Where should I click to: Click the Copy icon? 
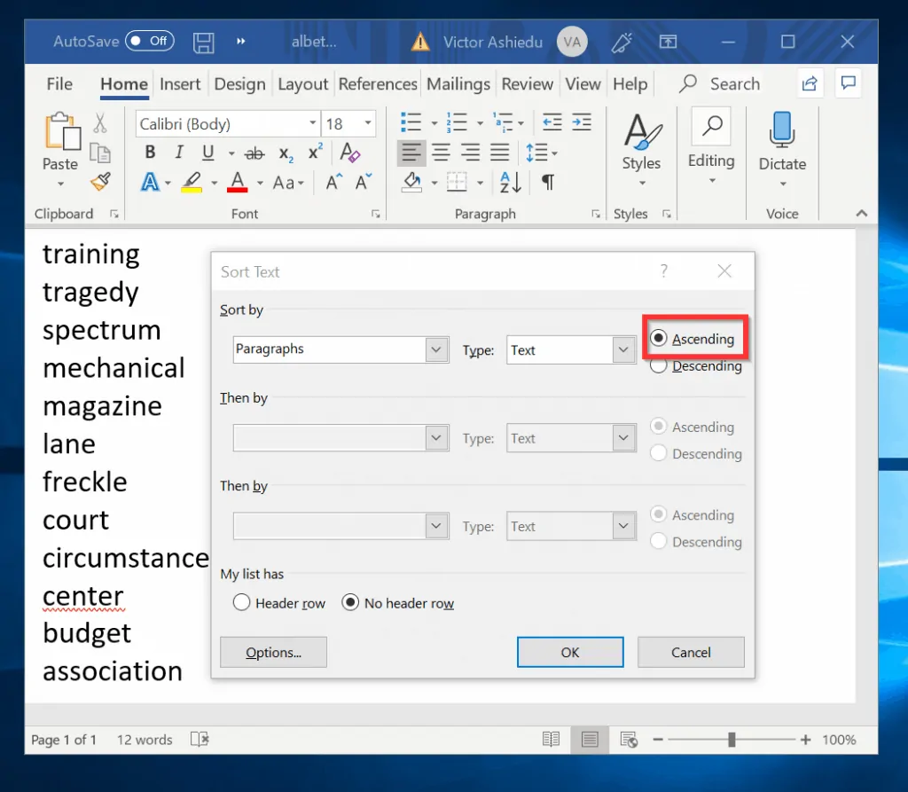click(x=100, y=153)
